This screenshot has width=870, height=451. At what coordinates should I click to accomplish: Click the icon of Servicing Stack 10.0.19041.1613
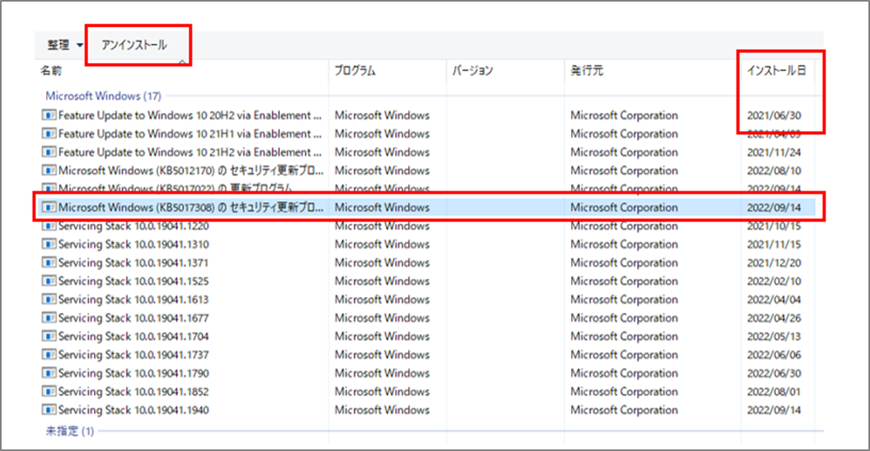coord(49,299)
